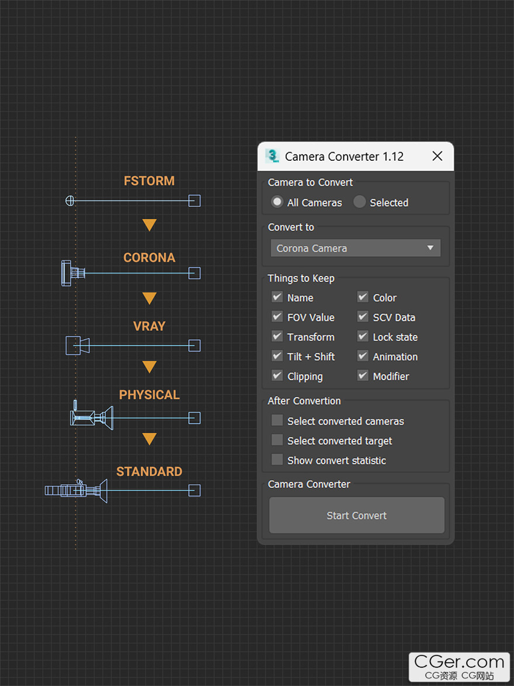Open the Corona Camera dropdown
Viewport: 514px width, 686px height.
355,248
